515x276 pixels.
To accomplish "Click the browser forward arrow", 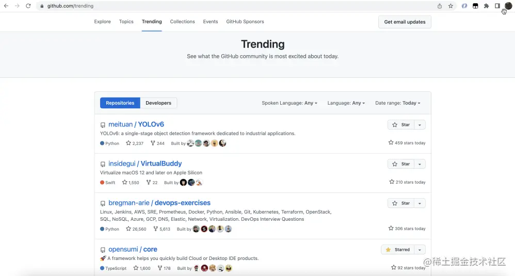I will (17, 6).
